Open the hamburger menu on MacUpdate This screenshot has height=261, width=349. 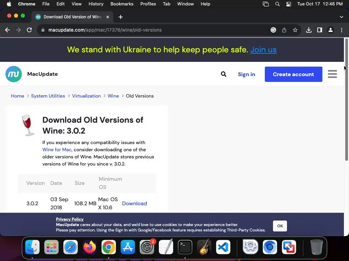pos(332,74)
